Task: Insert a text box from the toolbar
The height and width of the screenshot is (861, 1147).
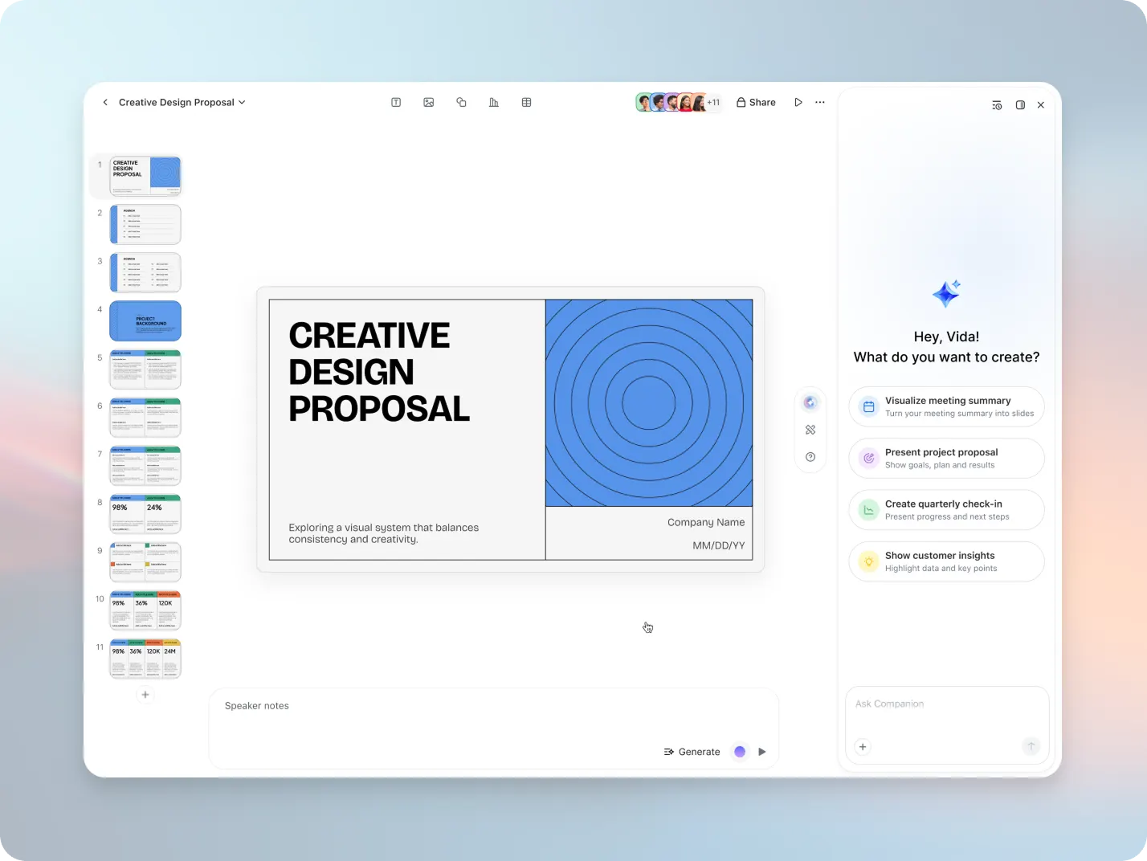Action: pos(396,103)
